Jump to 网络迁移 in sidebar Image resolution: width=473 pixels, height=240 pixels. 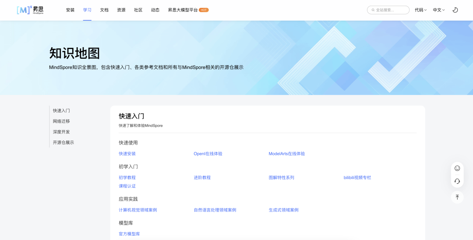point(61,121)
